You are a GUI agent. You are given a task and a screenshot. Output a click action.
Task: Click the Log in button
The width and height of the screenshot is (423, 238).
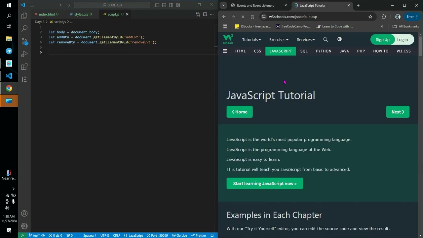tap(402, 40)
